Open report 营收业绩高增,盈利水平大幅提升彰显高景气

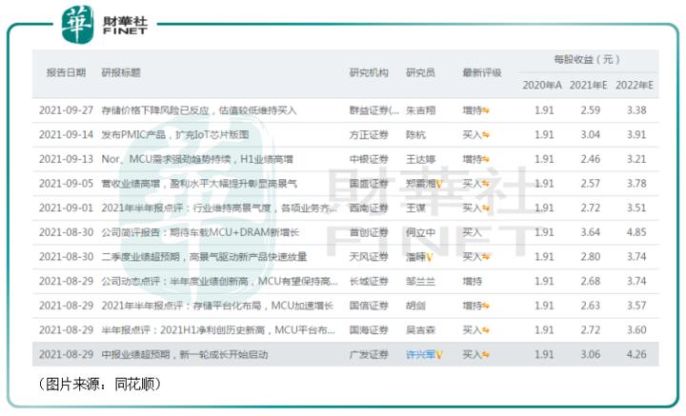[199, 184]
